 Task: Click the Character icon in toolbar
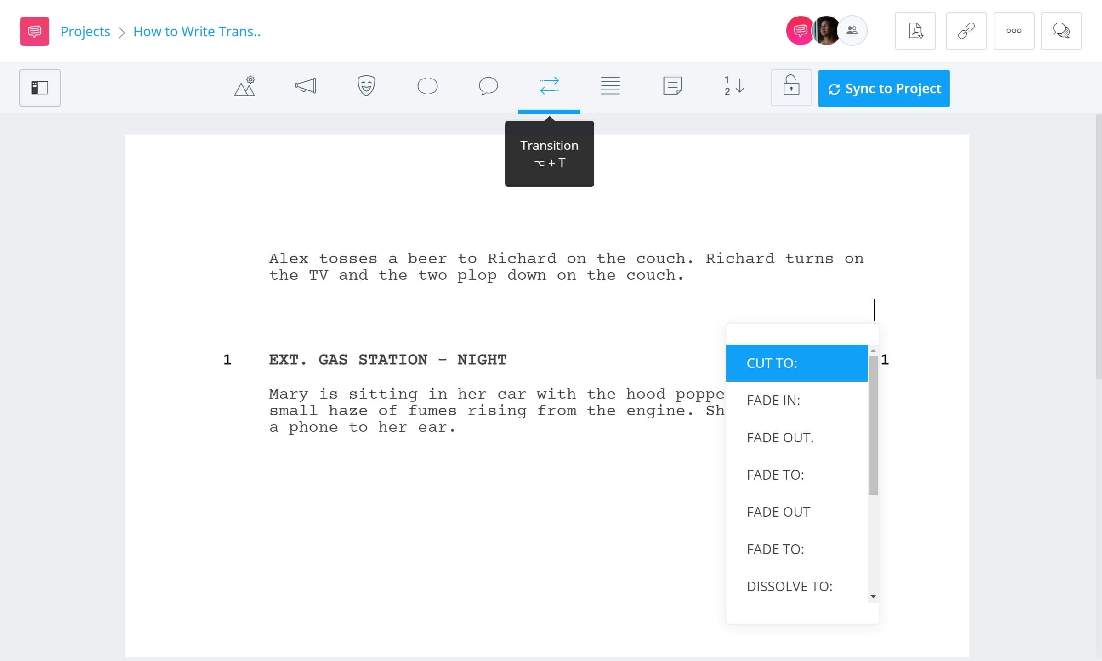366,87
